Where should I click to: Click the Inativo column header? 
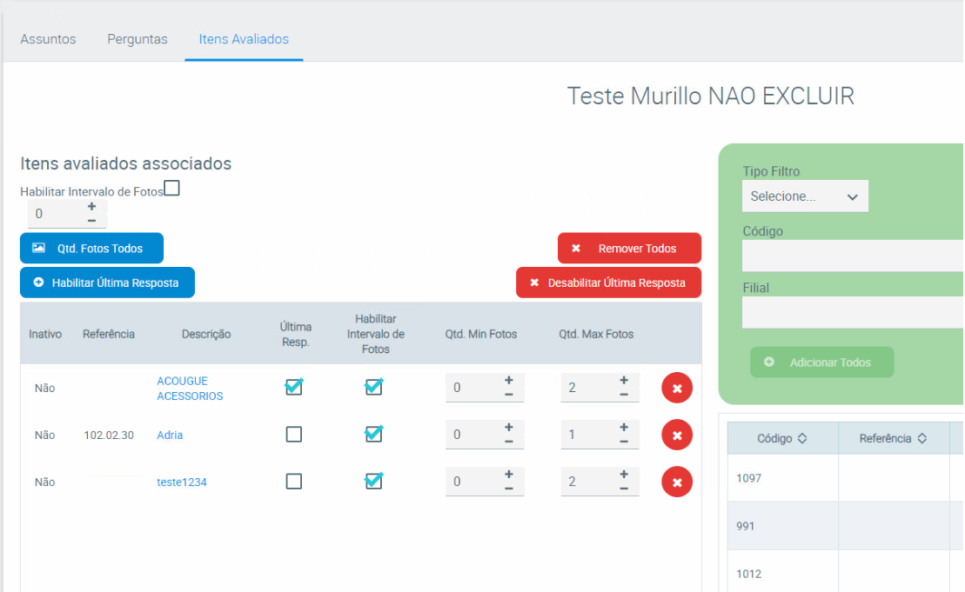click(x=45, y=335)
